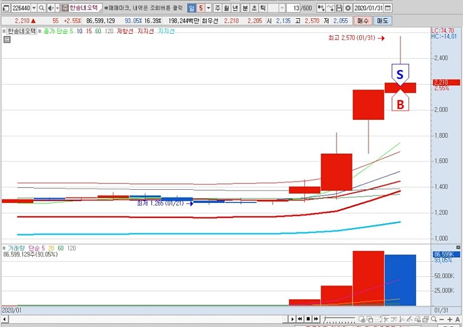This screenshot has height=327, width=463.
Task: Select the 일 (daily) period toggle
Action: tap(191, 8)
